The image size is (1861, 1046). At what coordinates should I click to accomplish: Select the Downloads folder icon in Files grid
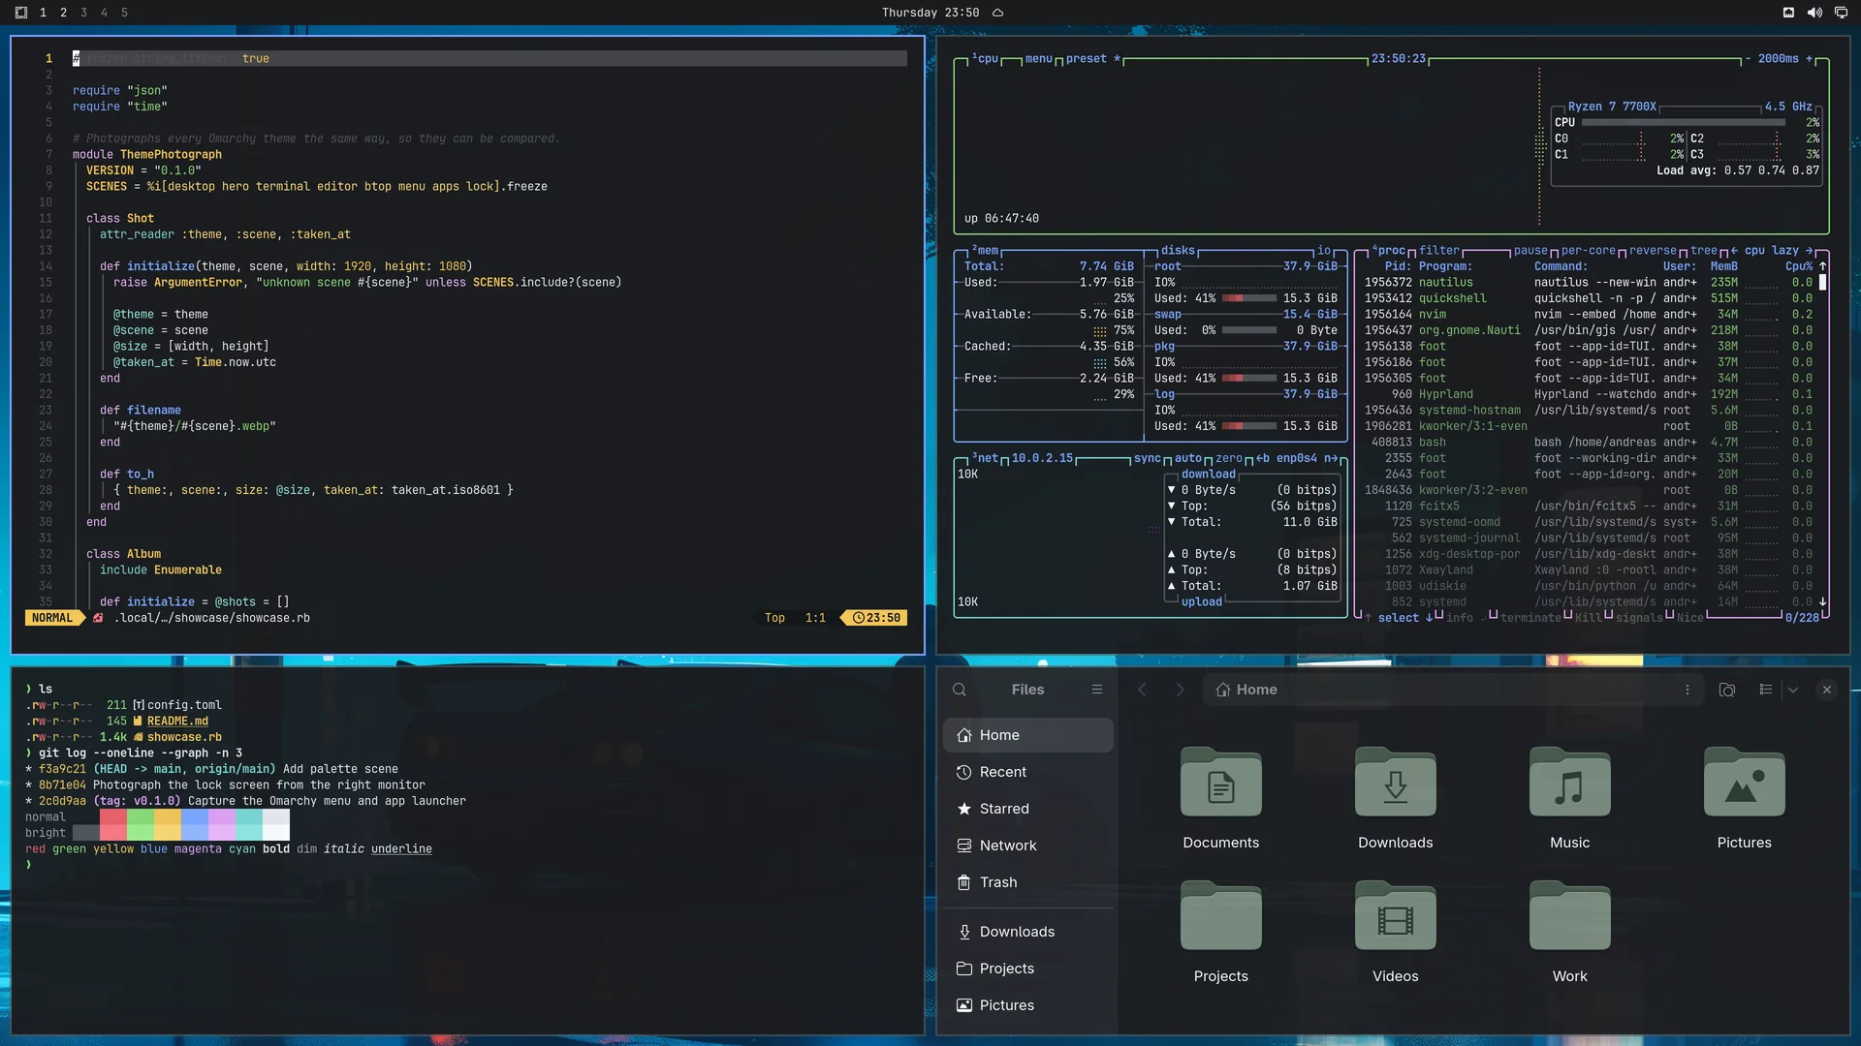(1396, 783)
